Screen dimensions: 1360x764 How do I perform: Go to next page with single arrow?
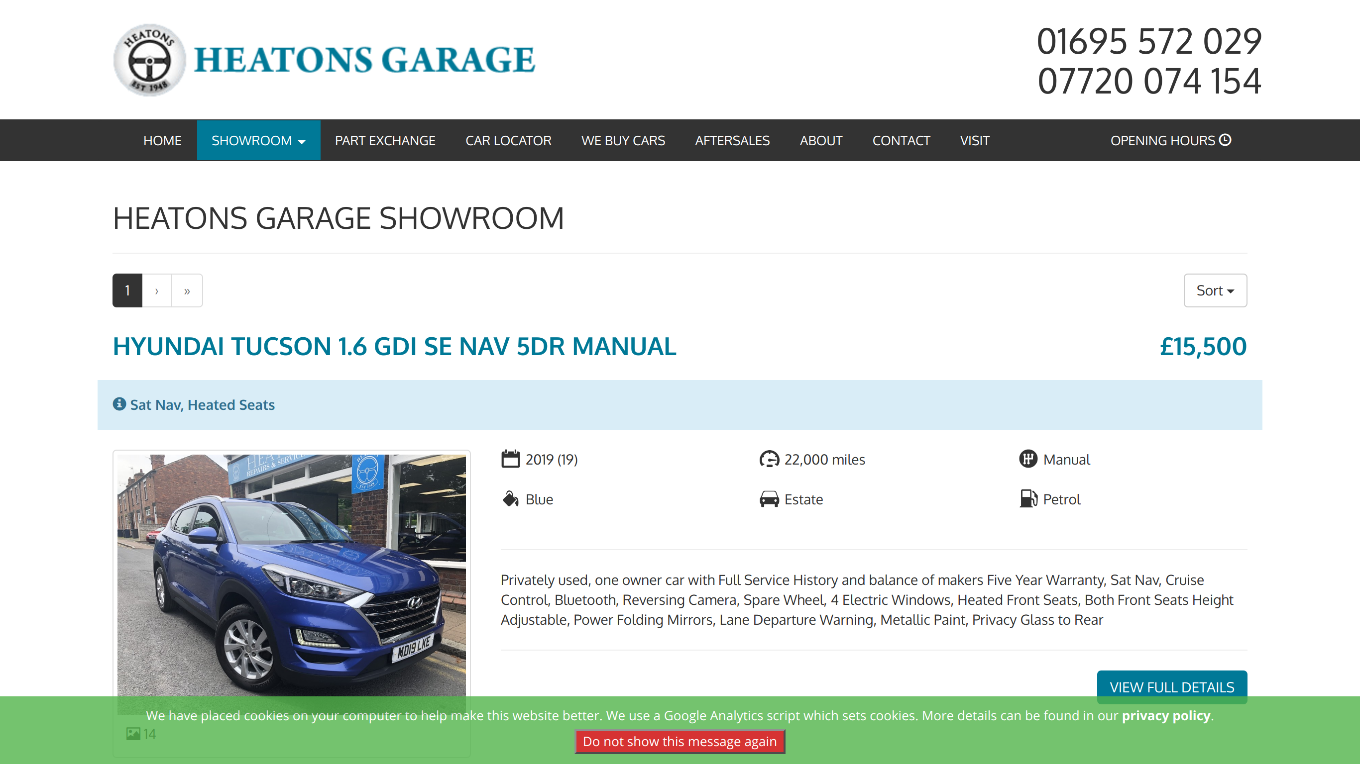[x=157, y=290]
